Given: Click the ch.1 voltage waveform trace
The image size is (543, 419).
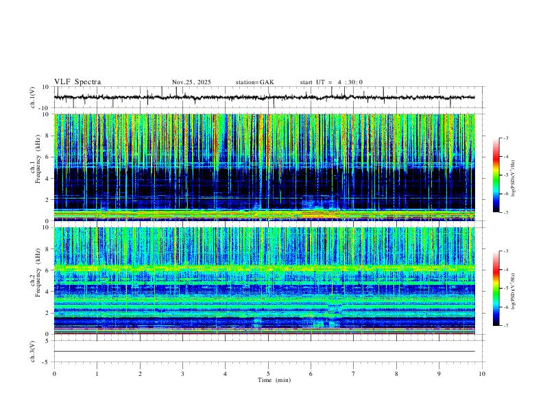Looking at the screenshot, I should [264, 97].
